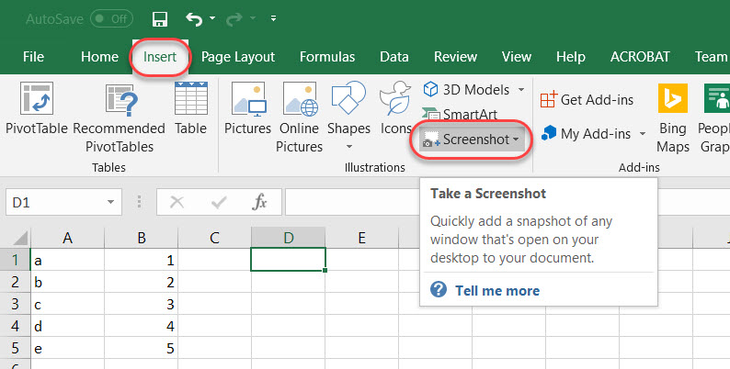Select row 5 header

[x=15, y=348]
